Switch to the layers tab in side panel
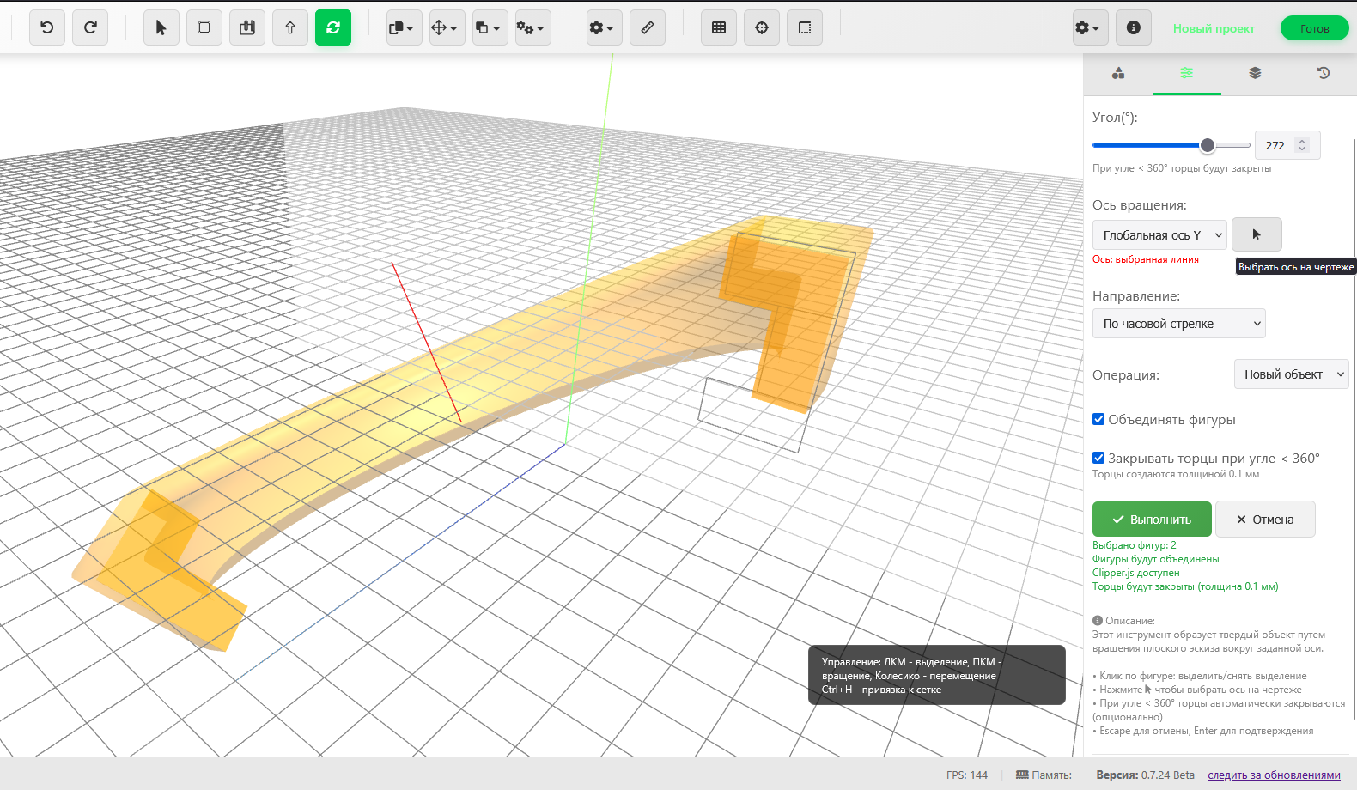 pyautogui.click(x=1255, y=73)
